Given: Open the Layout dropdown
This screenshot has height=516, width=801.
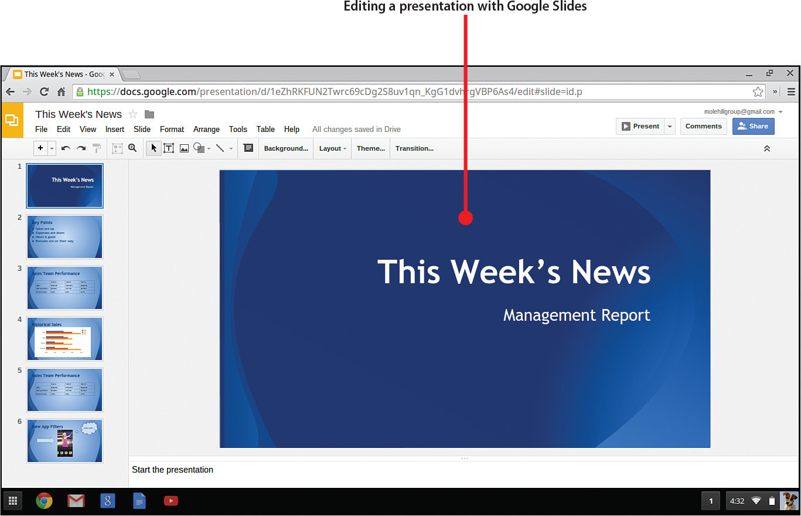Looking at the screenshot, I should click(332, 148).
